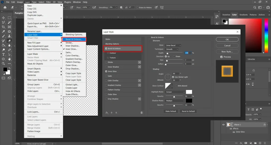271x145 pixels.
Task: Click the black shadow color swatch
Action: [x=189, y=101]
